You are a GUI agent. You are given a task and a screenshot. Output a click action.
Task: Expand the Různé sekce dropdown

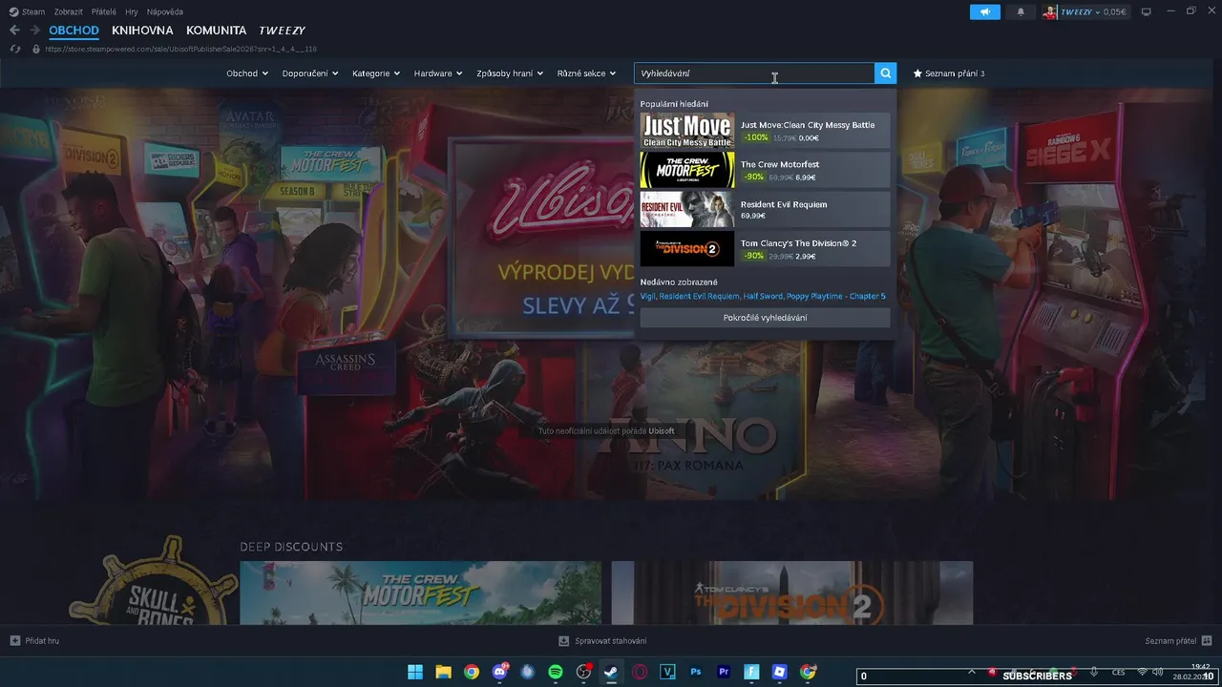pos(587,73)
